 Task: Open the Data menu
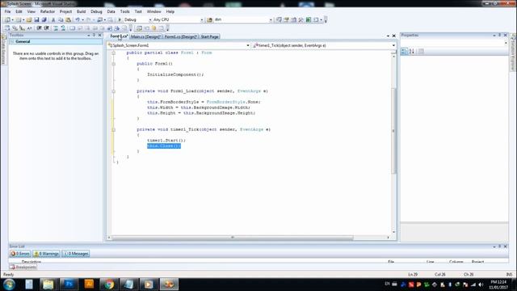(x=111, y=11)
